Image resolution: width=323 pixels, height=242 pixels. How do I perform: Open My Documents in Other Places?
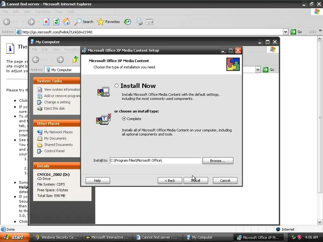tap(52, 139)
